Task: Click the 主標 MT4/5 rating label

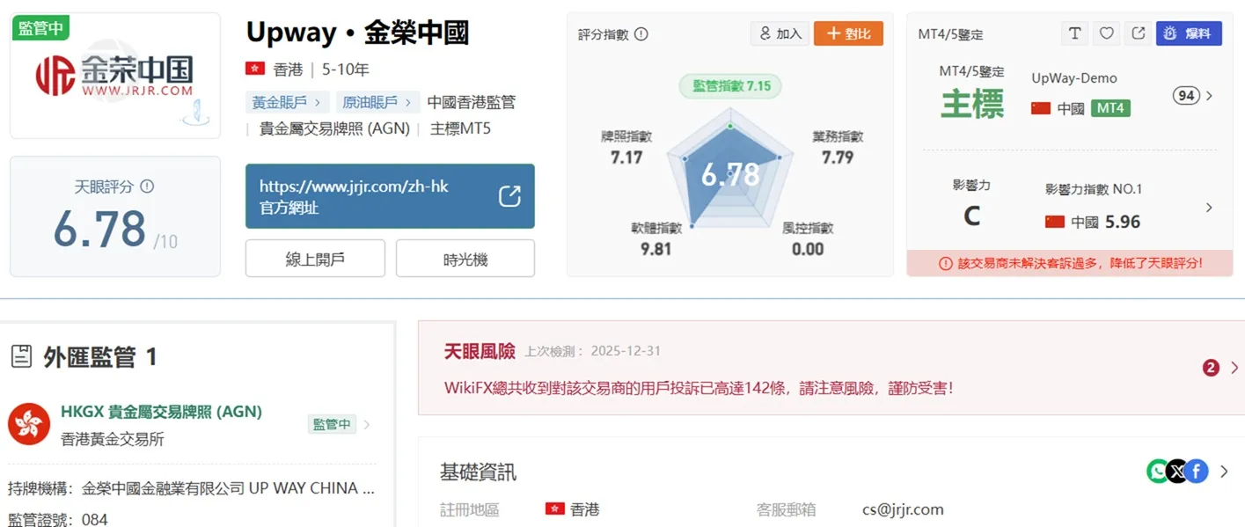Action: pos(972,105)
